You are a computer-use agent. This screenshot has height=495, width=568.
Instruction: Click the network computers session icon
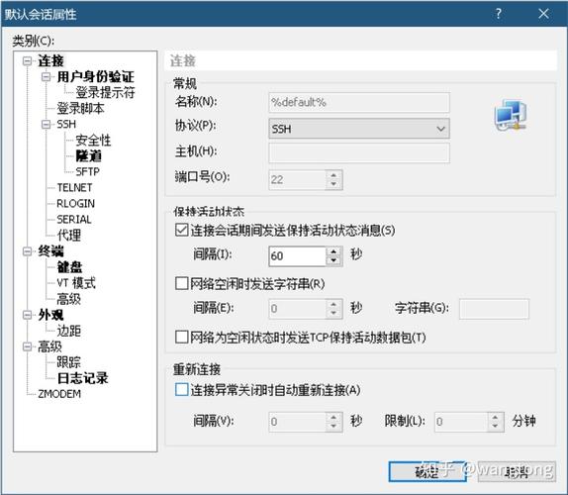[x=511, y=115]
